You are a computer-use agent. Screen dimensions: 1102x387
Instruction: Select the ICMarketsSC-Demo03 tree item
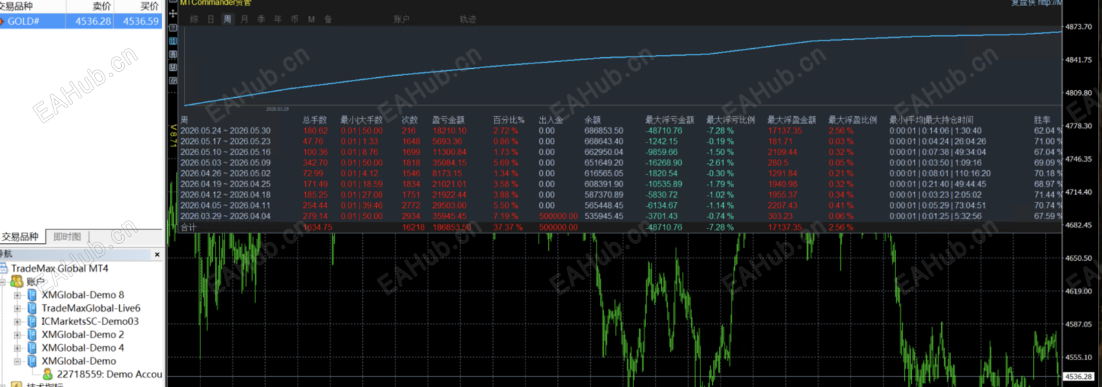tap(90, 321)
